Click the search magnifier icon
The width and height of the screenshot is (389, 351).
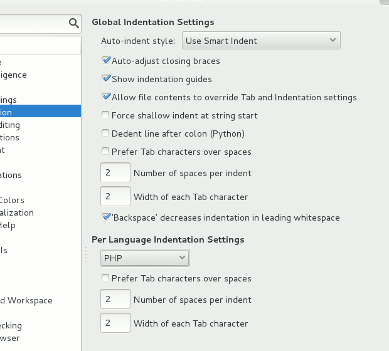pyautogui.click(x=73, y=24)
